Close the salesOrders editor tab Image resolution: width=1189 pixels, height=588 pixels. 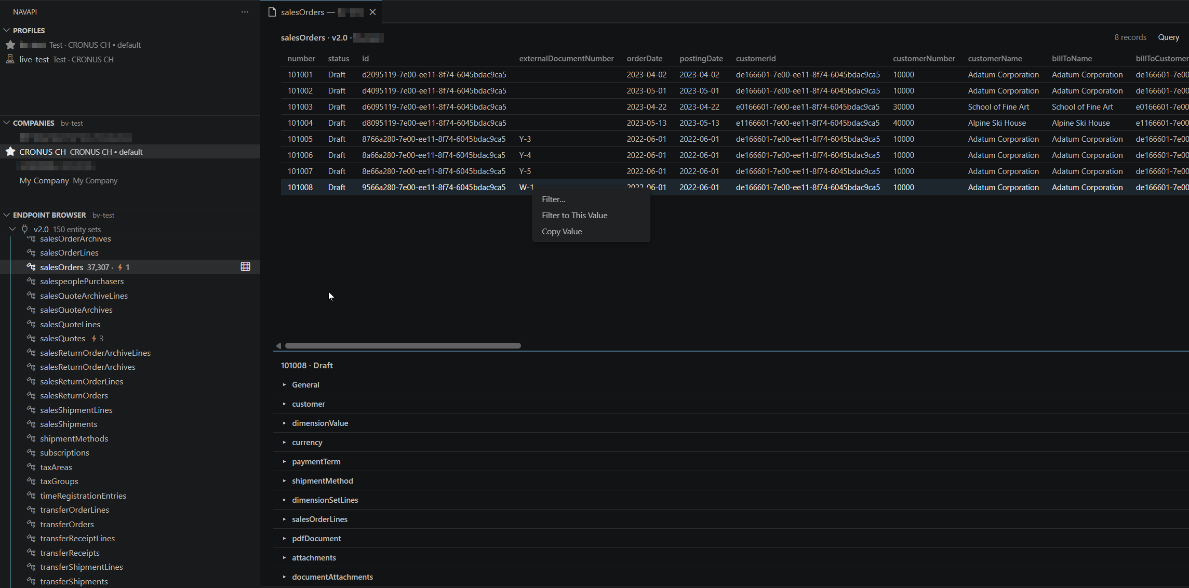tap(372, 12)
